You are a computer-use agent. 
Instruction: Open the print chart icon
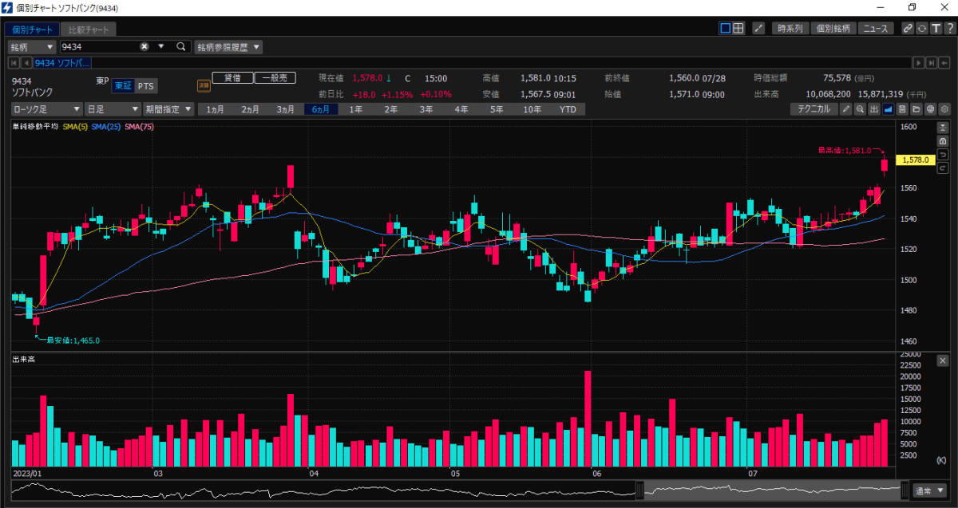click(x=930, y=109)
